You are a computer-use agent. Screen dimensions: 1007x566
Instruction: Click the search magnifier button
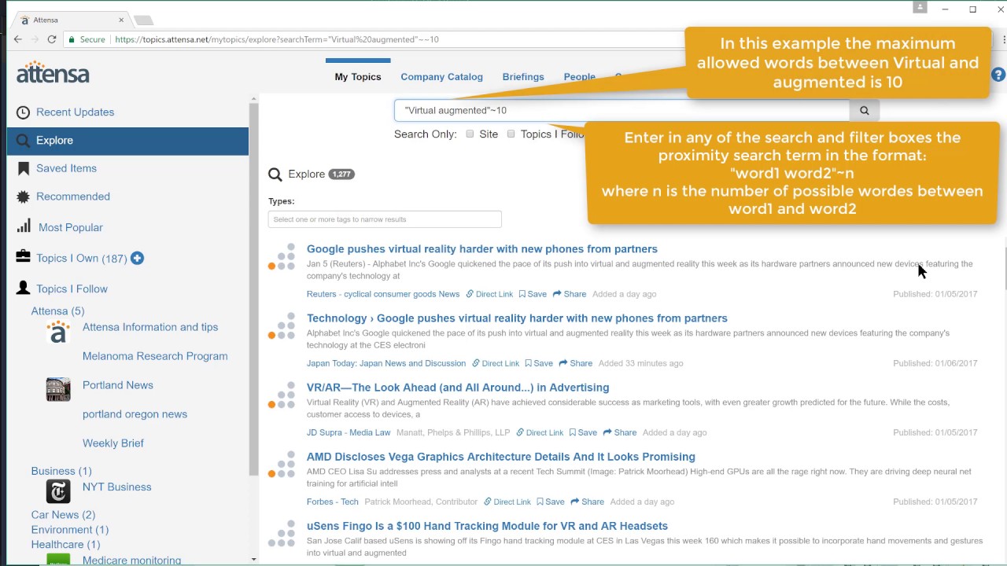864,111
